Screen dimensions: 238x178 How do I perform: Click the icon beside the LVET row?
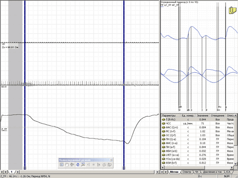click(x=164, y=155)
